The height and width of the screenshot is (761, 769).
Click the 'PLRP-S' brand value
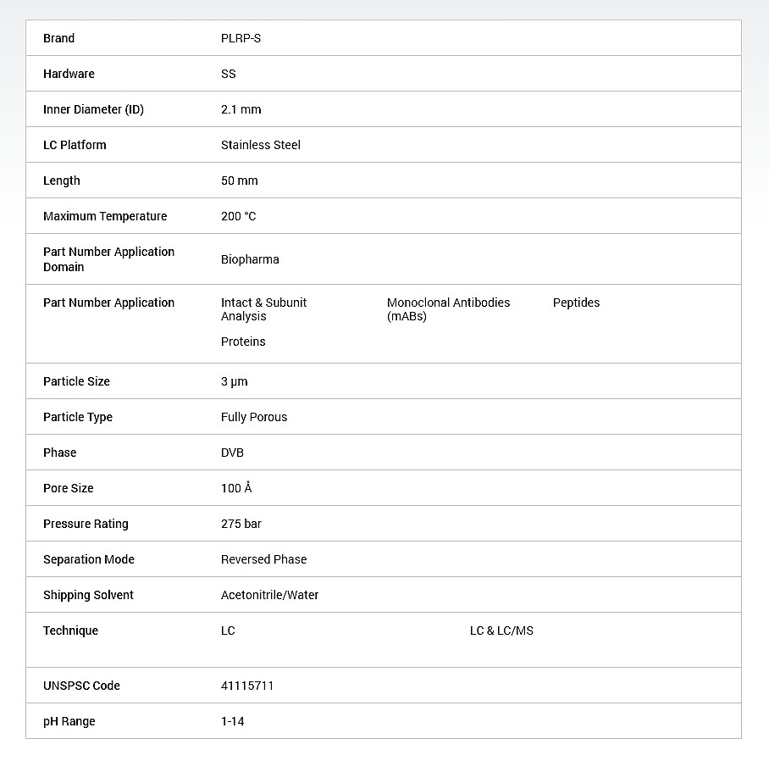(241, 38)
